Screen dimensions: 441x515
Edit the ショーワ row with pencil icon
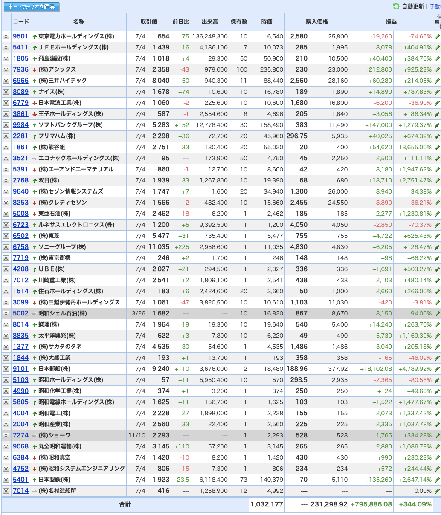tap(437, 435)
